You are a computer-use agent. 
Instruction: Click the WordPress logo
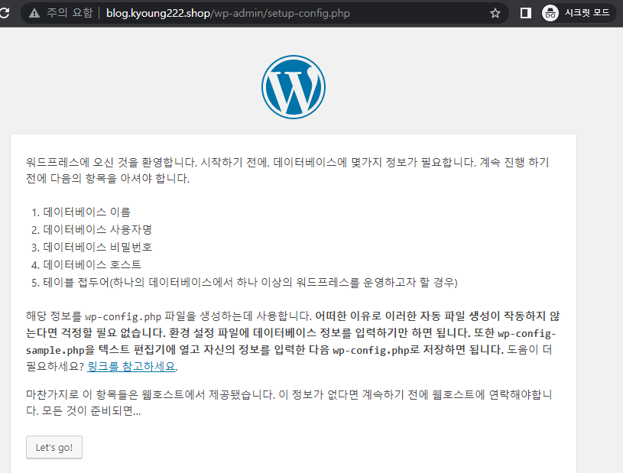point(294,87)
